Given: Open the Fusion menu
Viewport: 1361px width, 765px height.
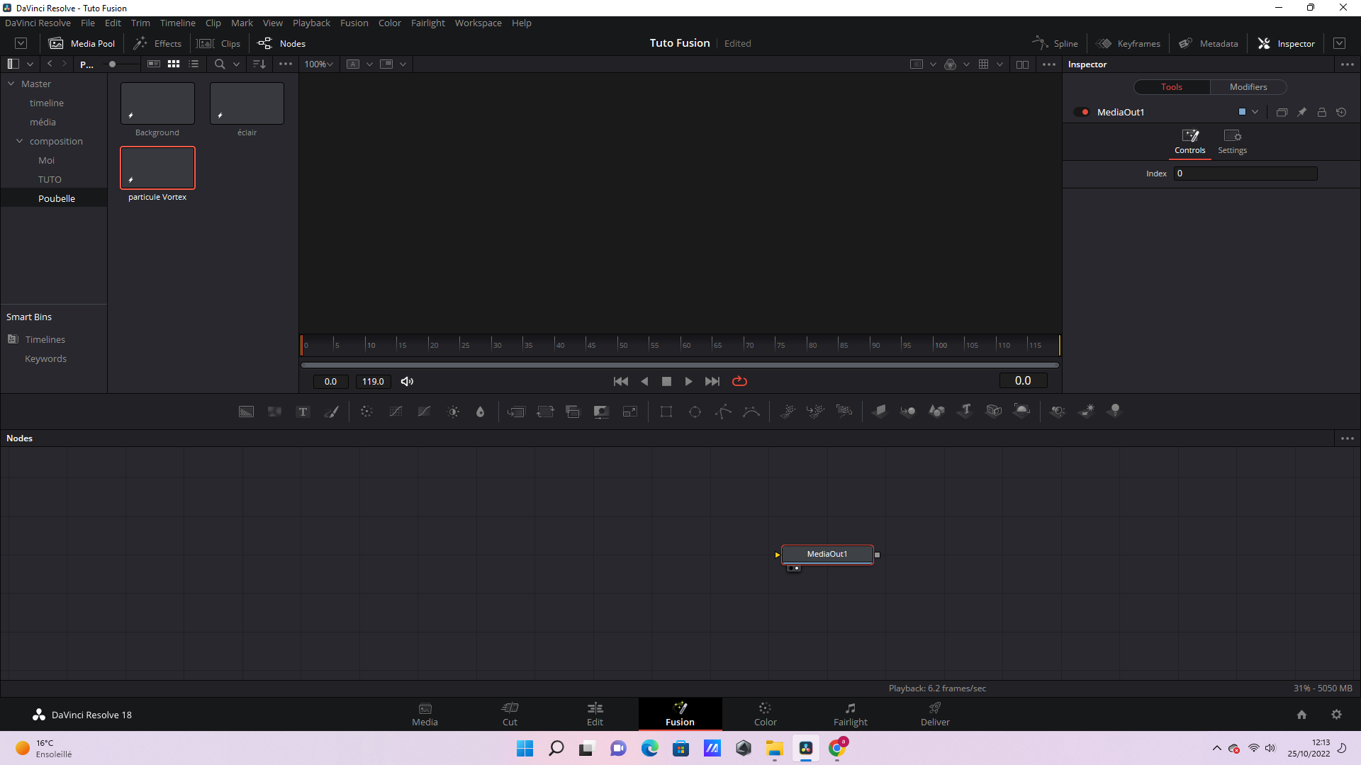Looking at the screenshot, I should click(354, 23).
